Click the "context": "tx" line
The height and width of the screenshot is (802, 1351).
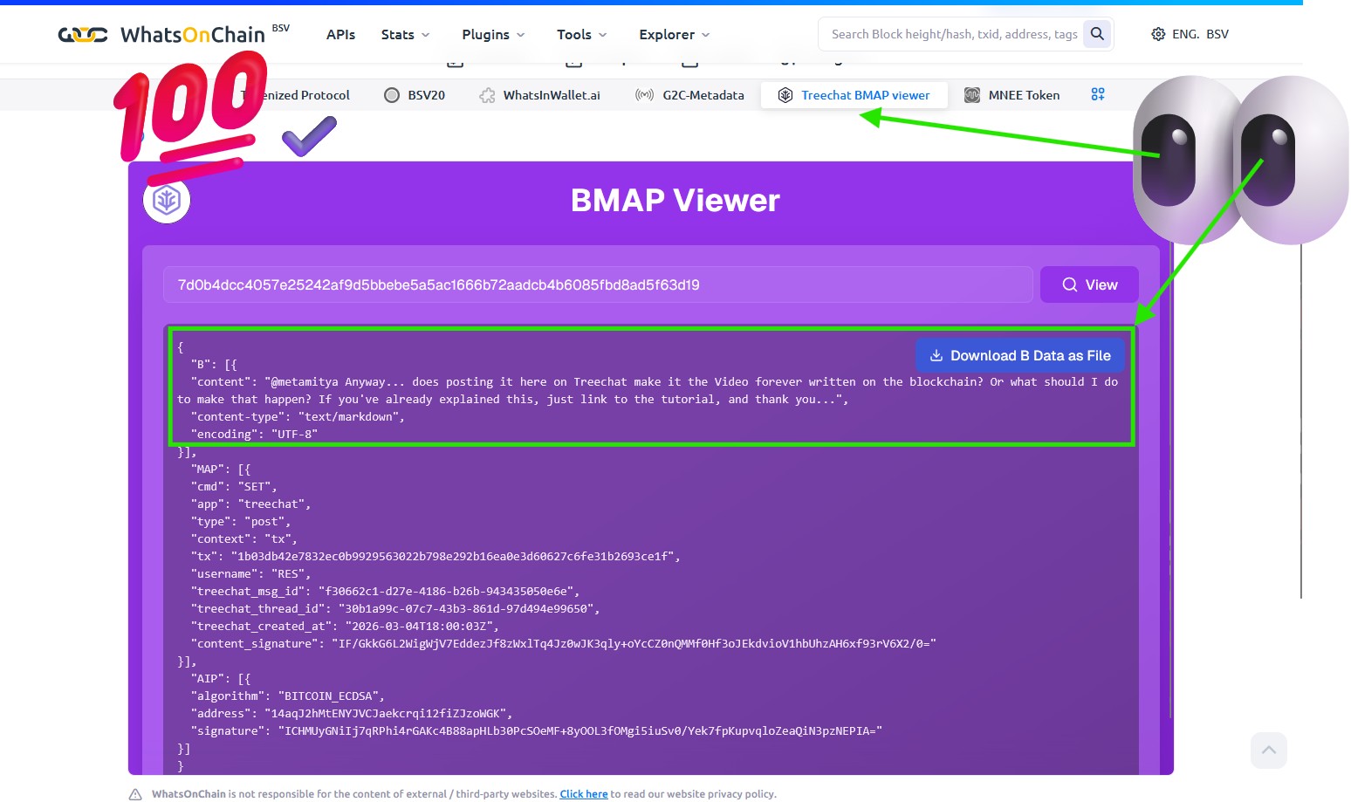[244, 539]
